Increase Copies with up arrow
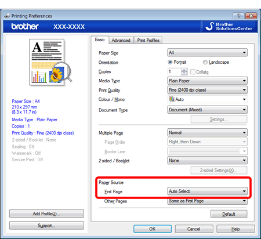261x239 pixels. [x=184, y=70]
